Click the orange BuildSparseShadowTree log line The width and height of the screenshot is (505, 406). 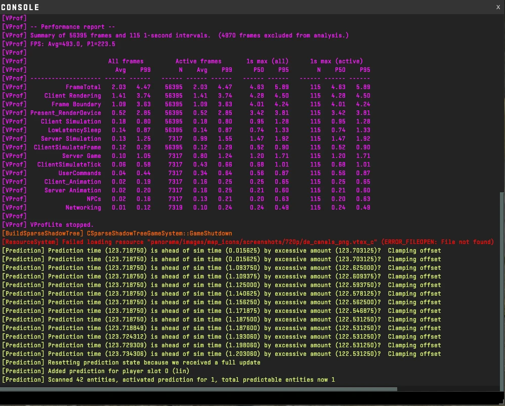pyautogui.click(x=117, y=233)
